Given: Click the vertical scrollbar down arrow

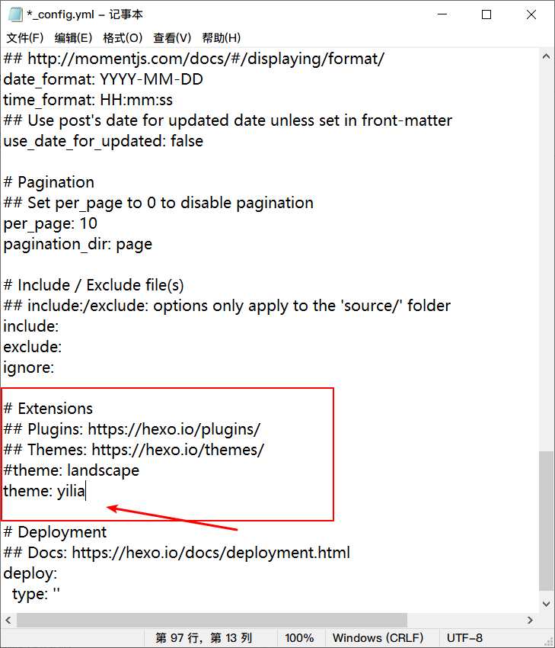Looking at the screenshot, I should pyautogui.click(x=546, y=603).
